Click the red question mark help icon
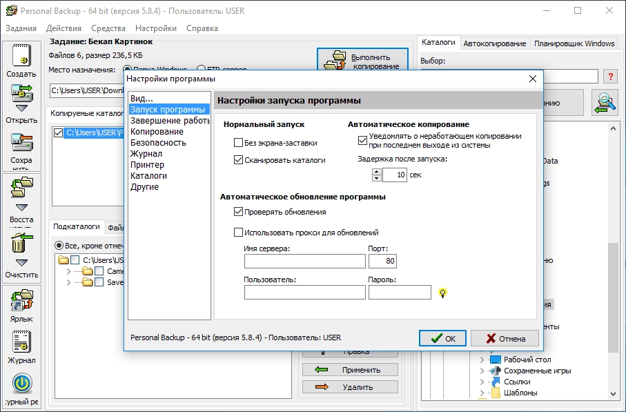Screen dimensions: 626x412 tap(610, 76)
